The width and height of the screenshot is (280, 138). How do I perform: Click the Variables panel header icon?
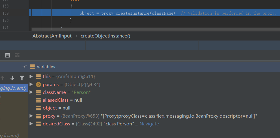pyautogui.click(x=32, y=67)
